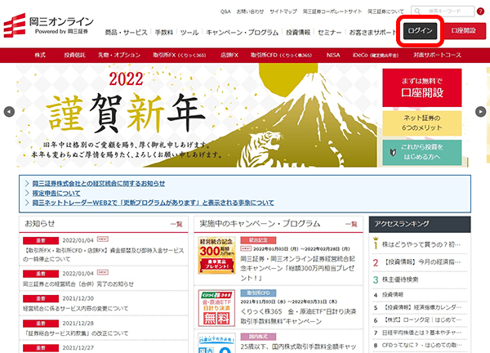Viewport: 490px width, 353px height.
Task: Open 300万円 campaign thumbnail
Action: [x=216, y=256]
